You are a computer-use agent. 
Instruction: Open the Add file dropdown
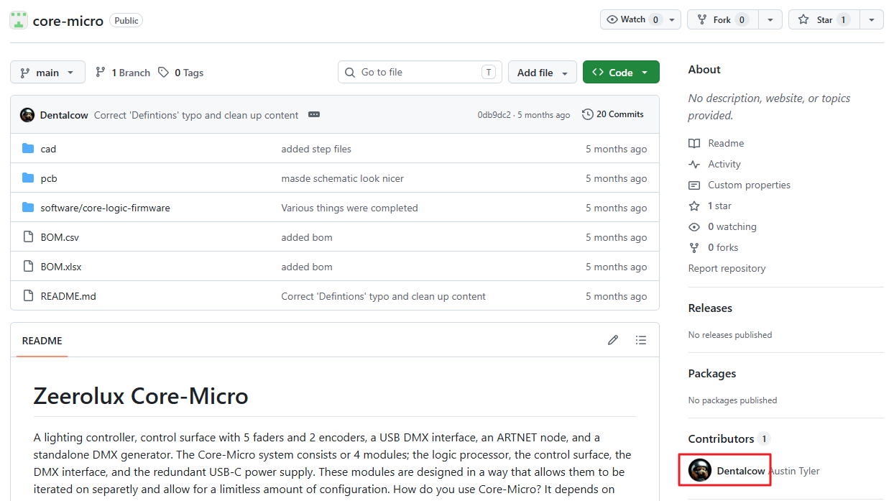click(x=543, y=73)
